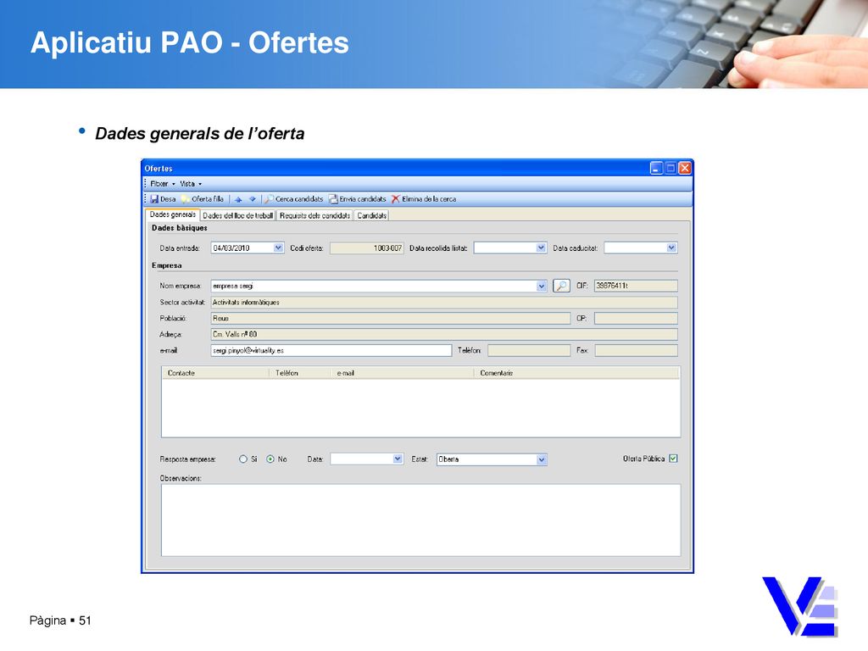Close the Ofertes window
868x651 pixels.
[685, 169]
